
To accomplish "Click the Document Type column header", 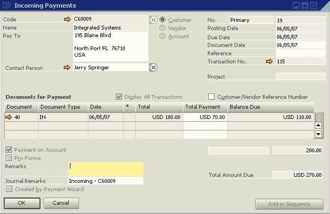I will (63, 107).
